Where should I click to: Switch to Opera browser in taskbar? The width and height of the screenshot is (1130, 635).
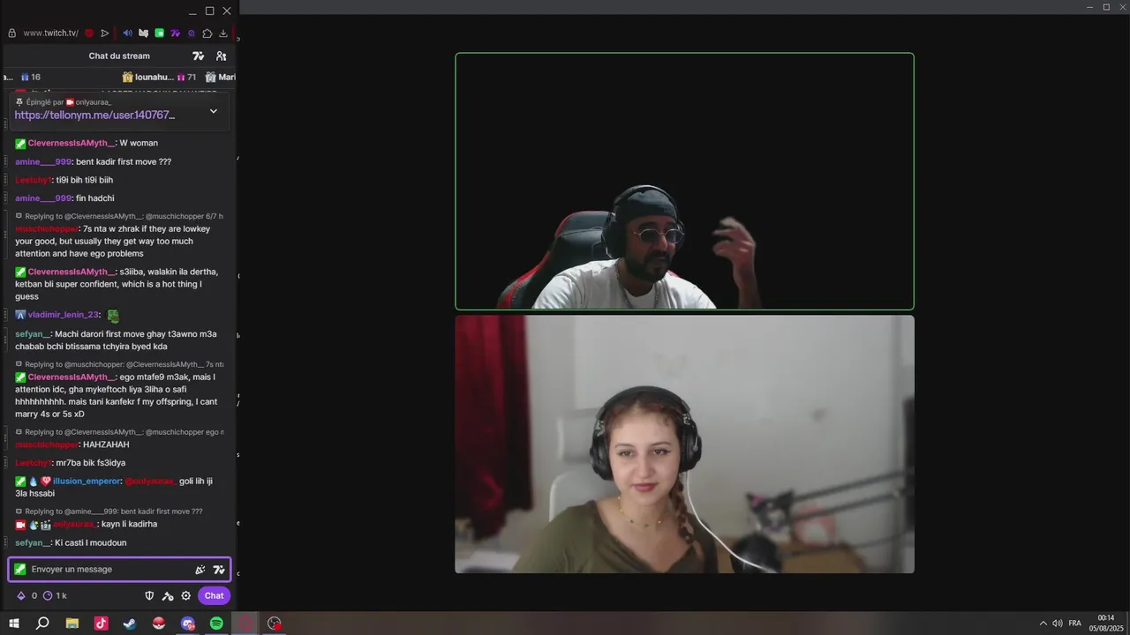[x=245, y=624]
